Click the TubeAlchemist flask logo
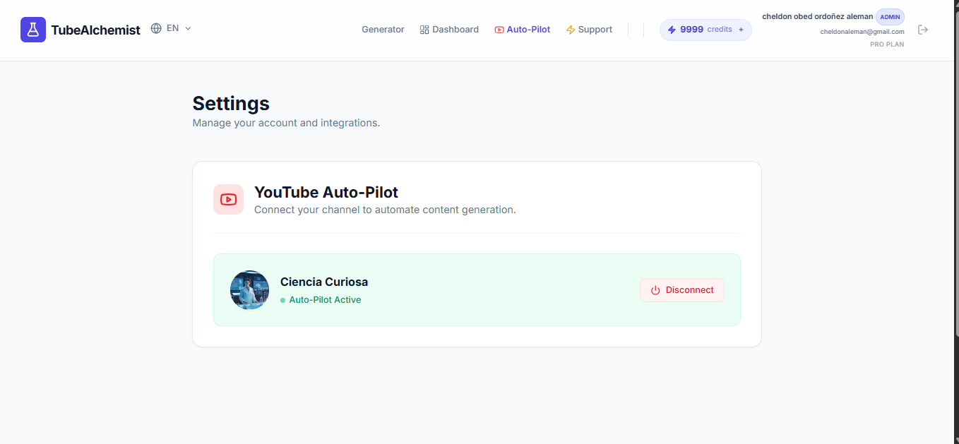The image size is (959, 444). click(x=32, y=30)
